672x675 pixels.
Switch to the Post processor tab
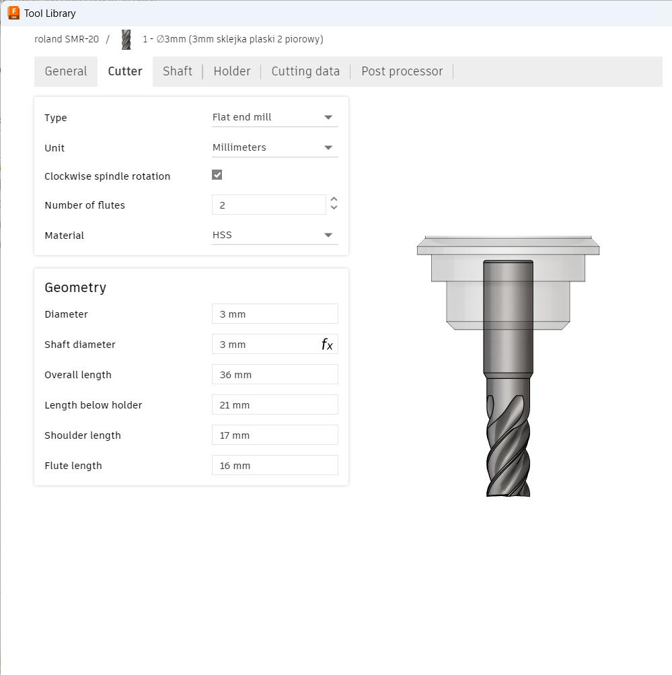click(x=402, y=71)
